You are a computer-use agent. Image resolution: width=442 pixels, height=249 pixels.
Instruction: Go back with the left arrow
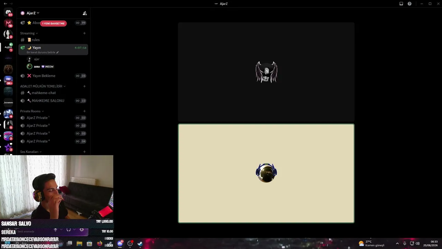click(5, 3)
